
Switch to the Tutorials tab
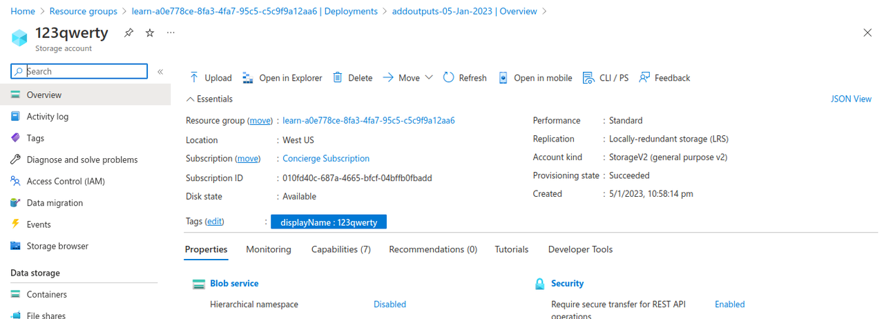click(x=512, y=249)
